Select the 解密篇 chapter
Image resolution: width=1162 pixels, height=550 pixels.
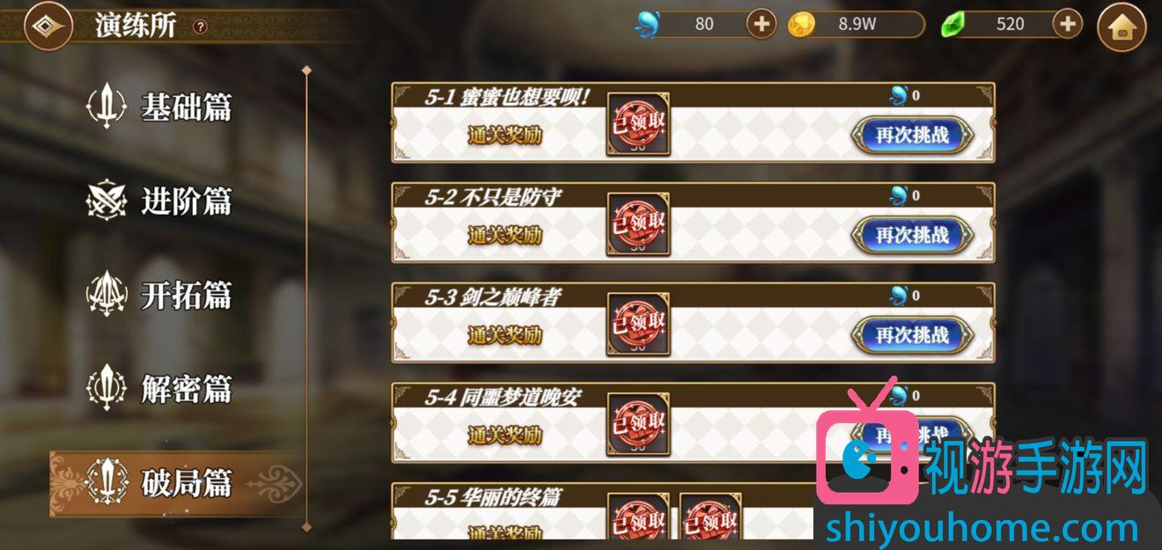click(x=160, y=388)
